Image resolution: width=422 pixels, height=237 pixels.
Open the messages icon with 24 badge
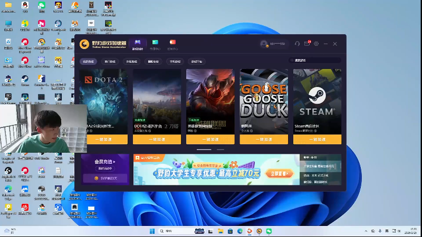click(307, 43)
